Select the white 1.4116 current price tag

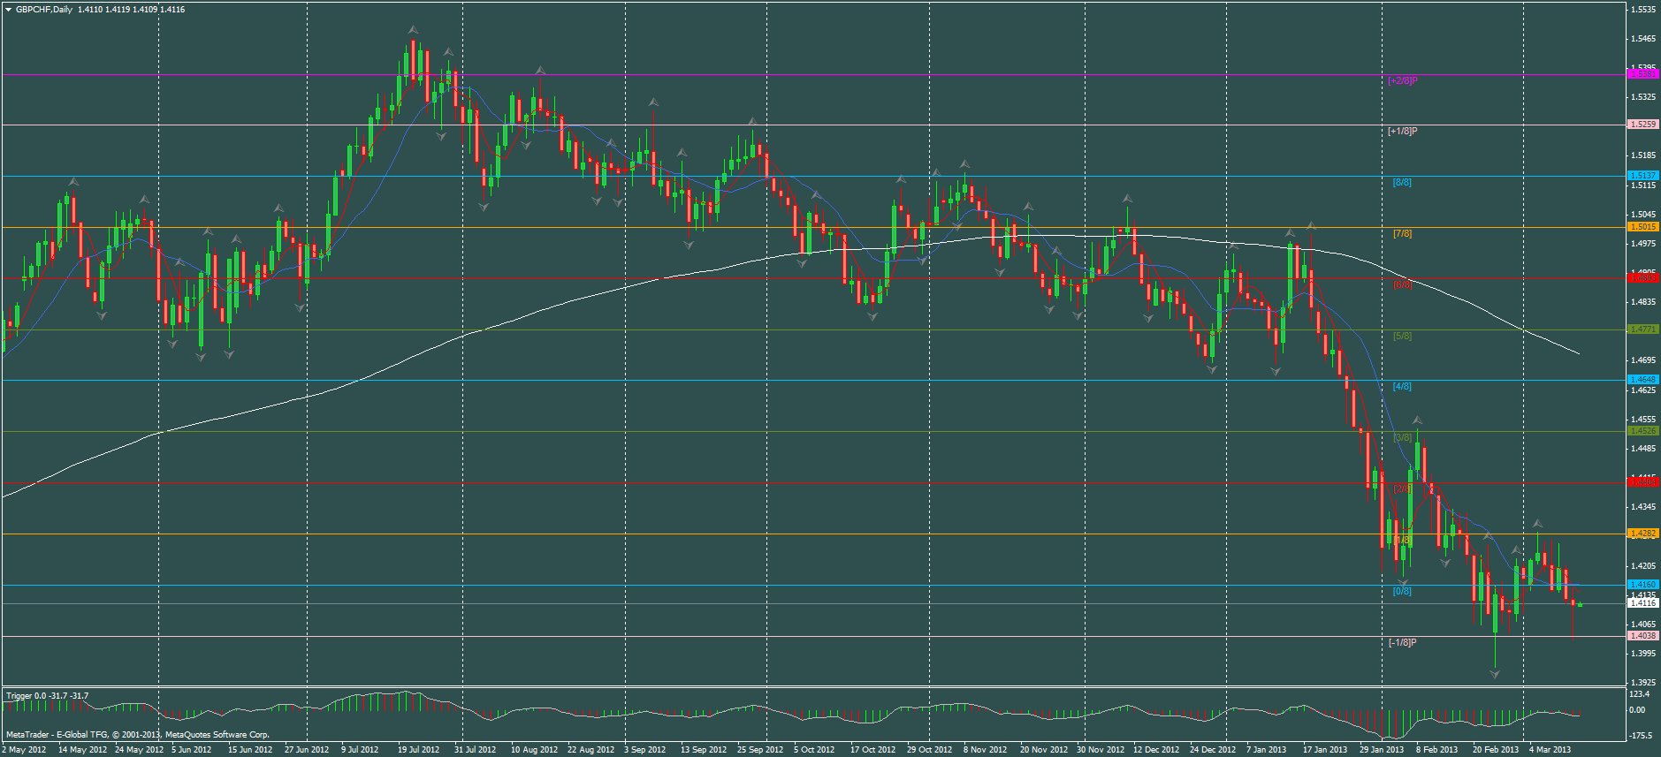1642,602
